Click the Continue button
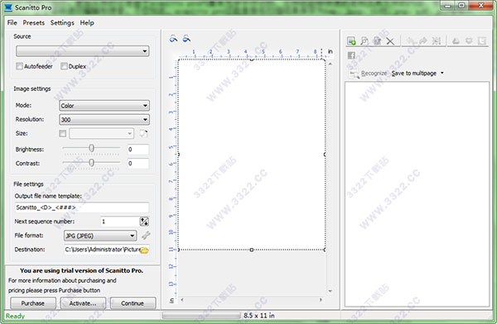This screenshot has width=497, height=324. pyautogui.click(x=133, y=303)
